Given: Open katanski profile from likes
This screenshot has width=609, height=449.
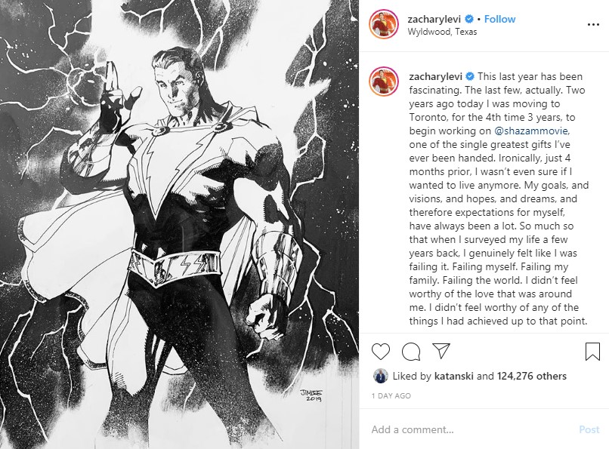Looking at the screenshot, I should (x=453, y=376).
